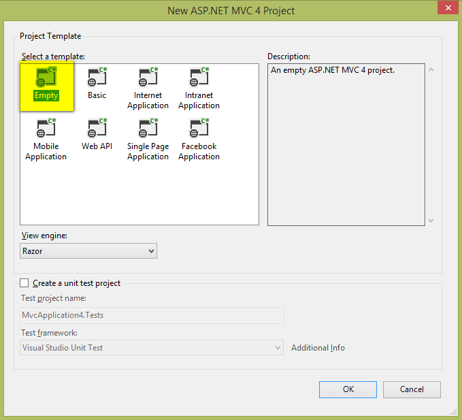Choose the Mobile Application template icon

point(46,128)
